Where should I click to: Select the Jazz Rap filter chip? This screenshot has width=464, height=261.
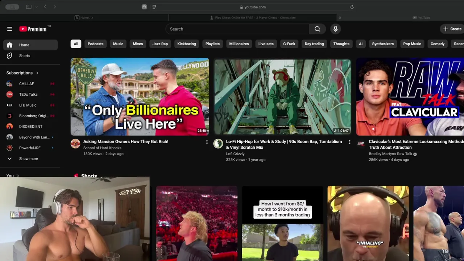[160, 44]
